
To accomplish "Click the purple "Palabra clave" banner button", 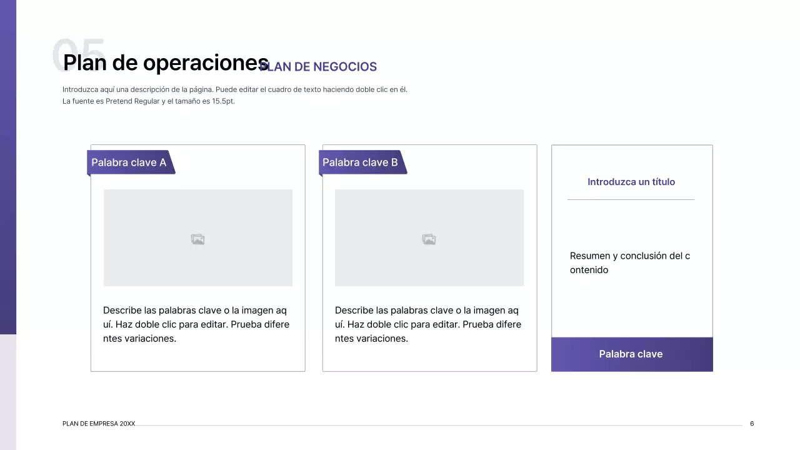I will click(x=631, y=354).
